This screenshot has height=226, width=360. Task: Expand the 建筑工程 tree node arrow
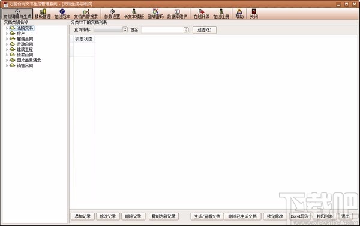coord(7,49)
